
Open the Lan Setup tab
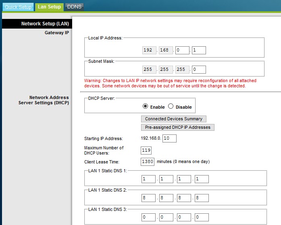click(49, 7)
